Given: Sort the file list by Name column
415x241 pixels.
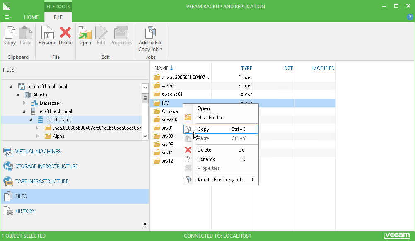Looking at the screenshot, I should click(162, 68).
